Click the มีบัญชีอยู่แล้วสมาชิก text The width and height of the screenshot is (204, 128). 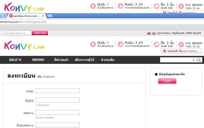pos(172,74)
